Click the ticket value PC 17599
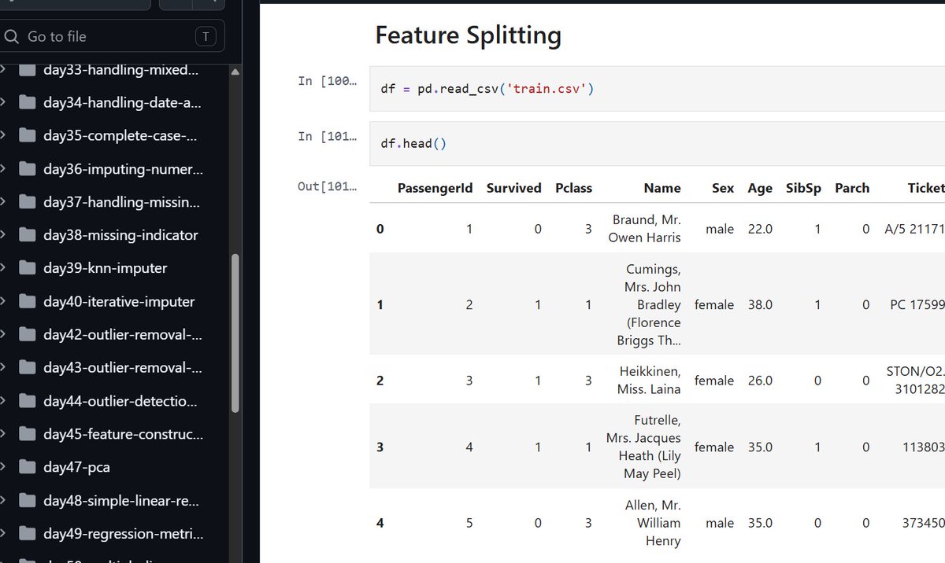The image size is (945, 563). (917, 304)
